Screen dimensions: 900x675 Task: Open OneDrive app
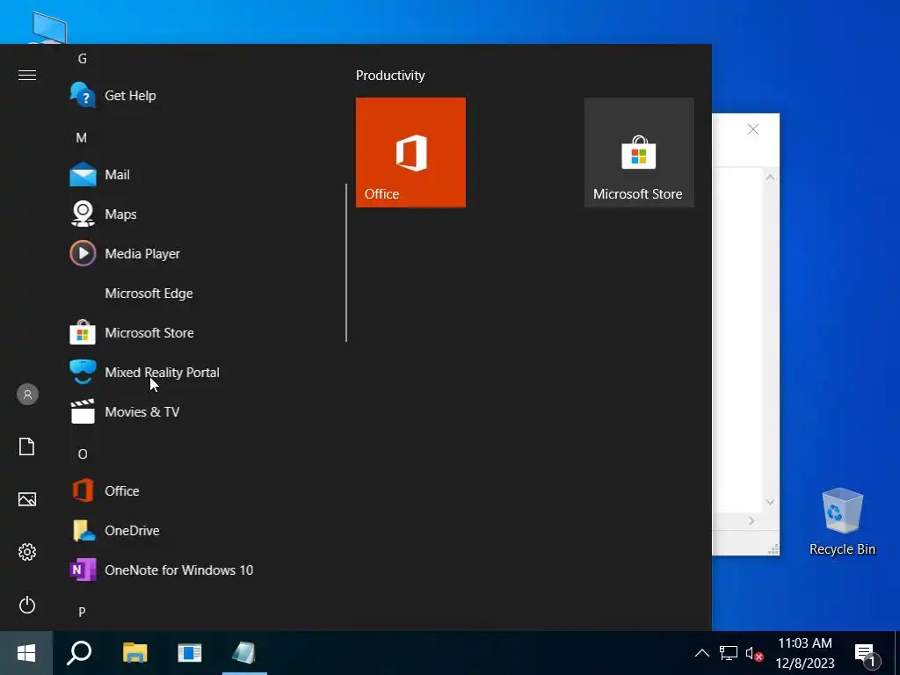coord(132,531)
